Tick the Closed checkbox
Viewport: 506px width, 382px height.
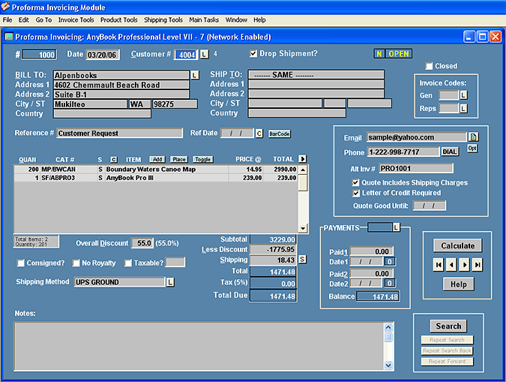tap(429, 66)
